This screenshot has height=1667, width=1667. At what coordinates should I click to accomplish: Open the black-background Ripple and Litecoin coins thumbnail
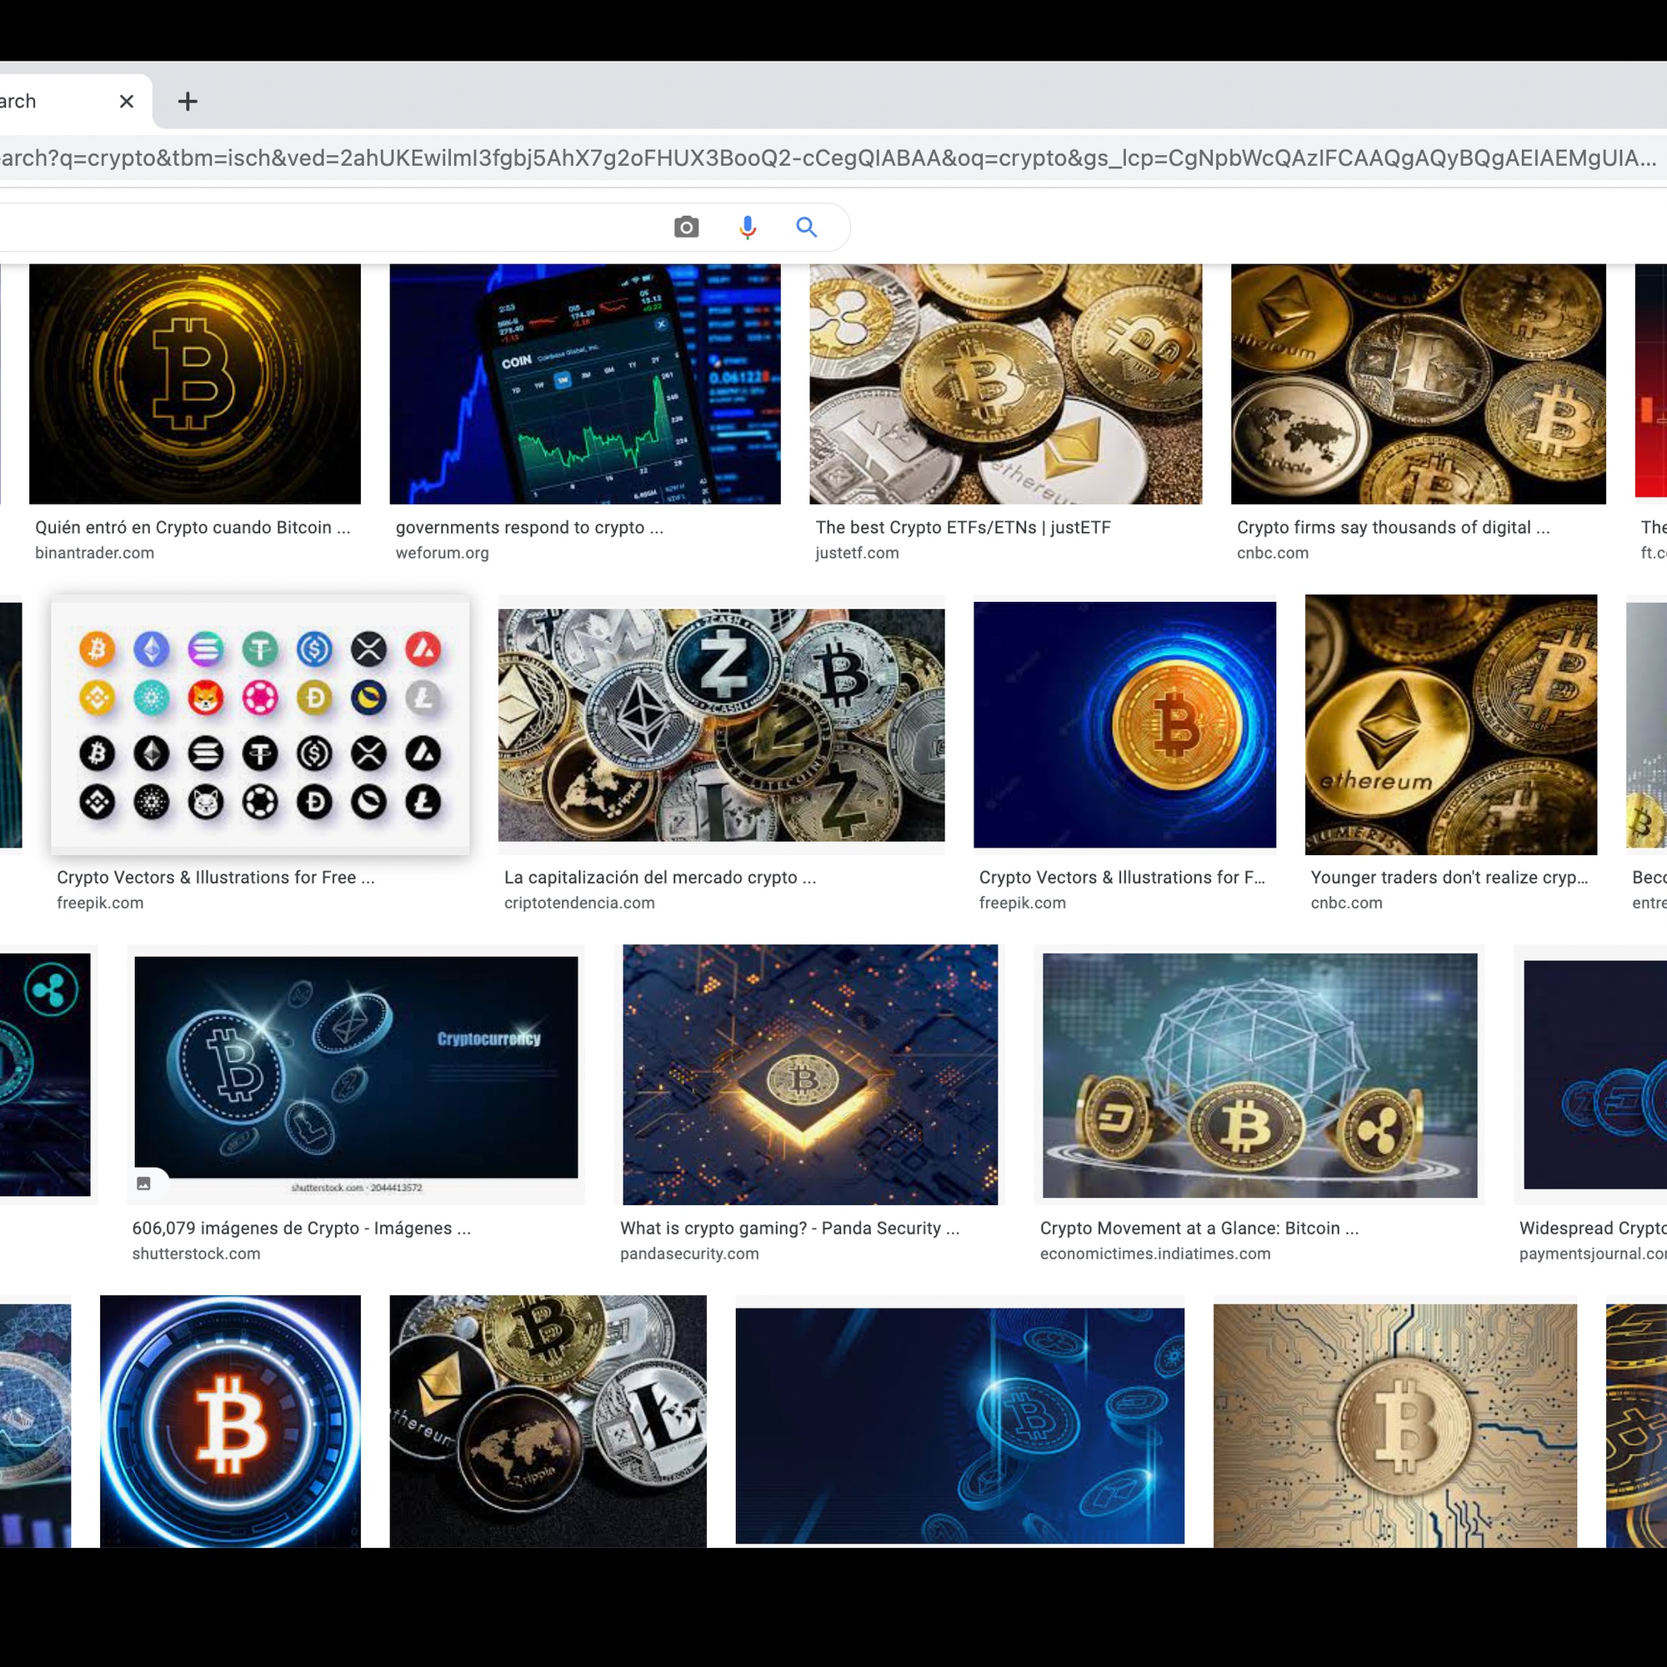pyautogui.click(x=548, y=1421)
